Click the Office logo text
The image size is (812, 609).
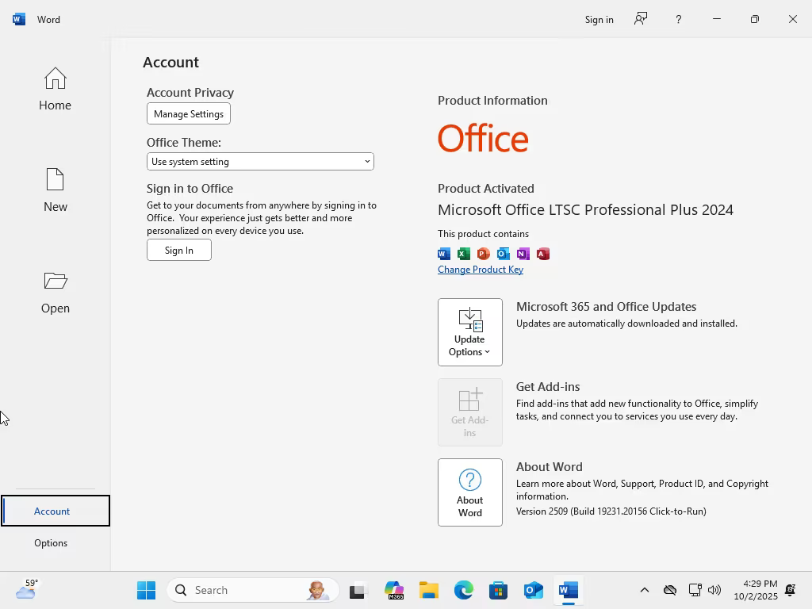(483, 138)
